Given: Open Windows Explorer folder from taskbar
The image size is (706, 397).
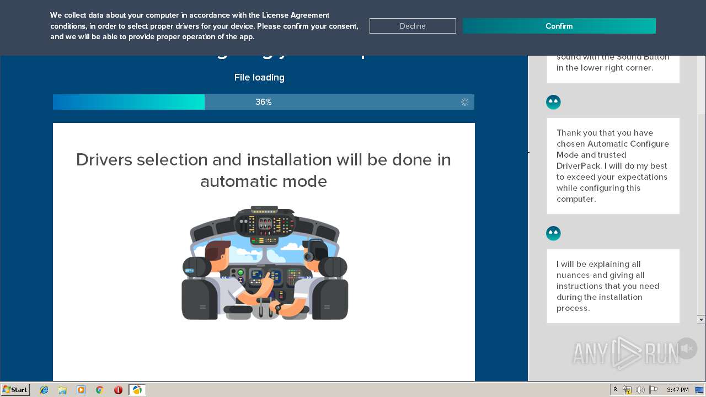Looking at the screenshot, I should (62, 390).
